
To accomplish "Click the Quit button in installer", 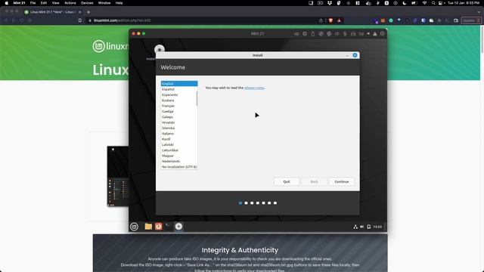I will pyautogui.click(x=287, y=181).
